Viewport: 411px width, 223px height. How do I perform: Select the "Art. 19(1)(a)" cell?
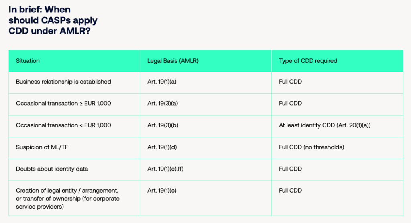pos(163,82)
